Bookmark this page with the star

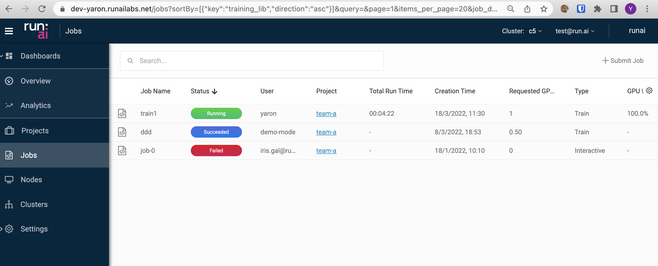[544, 9]
